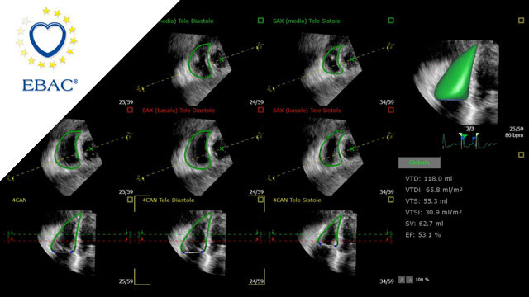Grab lower yellow axis handle in SAX (basale) Tele Sistole
The image size is (529, 297).
(271, 178)
